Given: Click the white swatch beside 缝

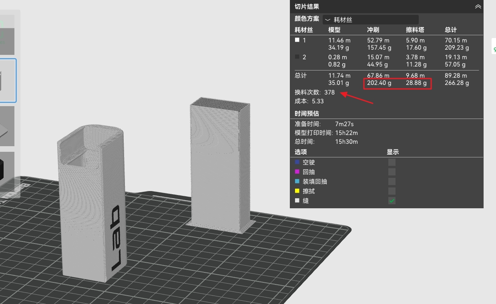Looking at the screenshot, I should [297, 201].
